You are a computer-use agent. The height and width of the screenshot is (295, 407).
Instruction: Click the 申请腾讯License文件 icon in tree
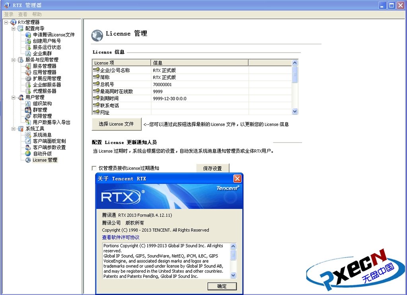[28, 35]
